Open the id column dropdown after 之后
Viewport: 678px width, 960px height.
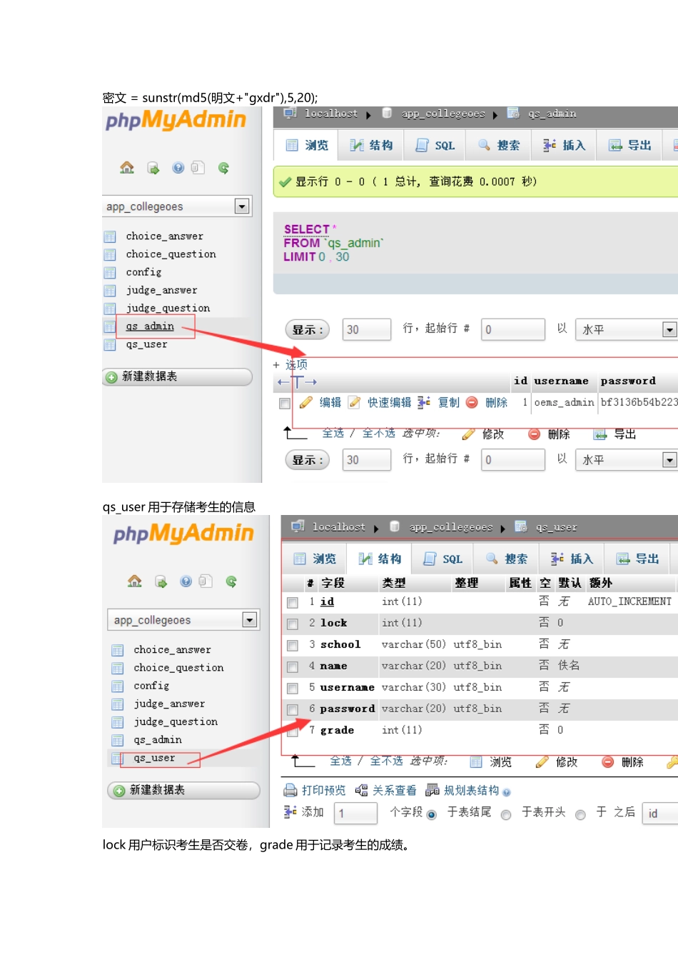click(660, 814)
